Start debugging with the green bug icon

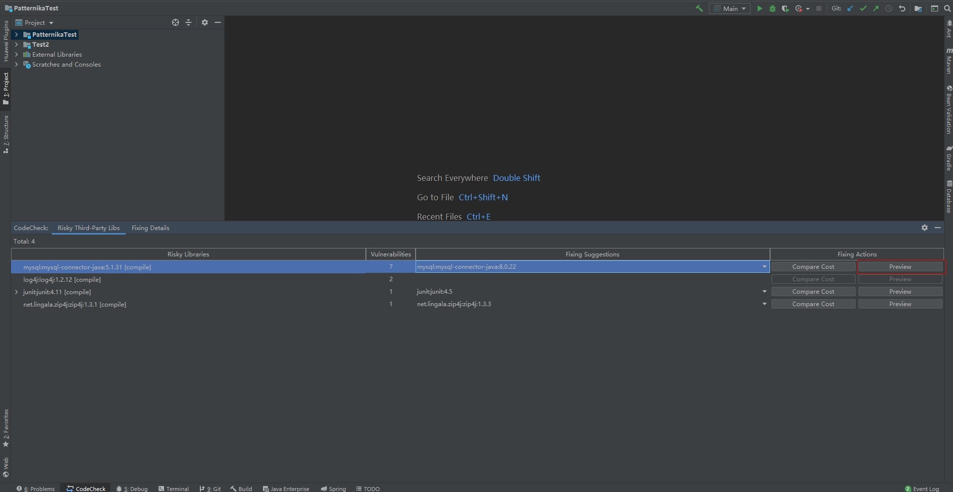point(773,8)
